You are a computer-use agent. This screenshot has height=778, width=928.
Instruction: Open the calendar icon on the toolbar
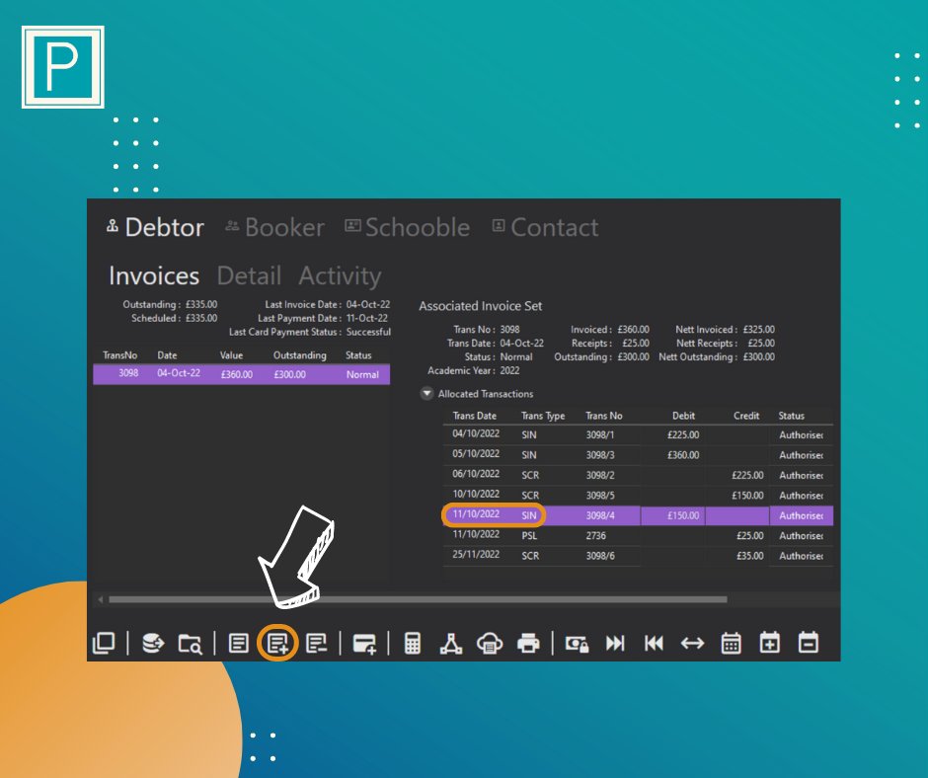coord(731,644)
